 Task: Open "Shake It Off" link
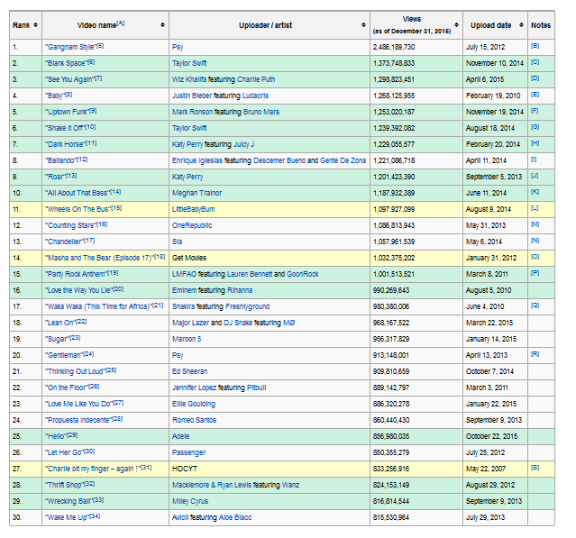pos(65,128)
